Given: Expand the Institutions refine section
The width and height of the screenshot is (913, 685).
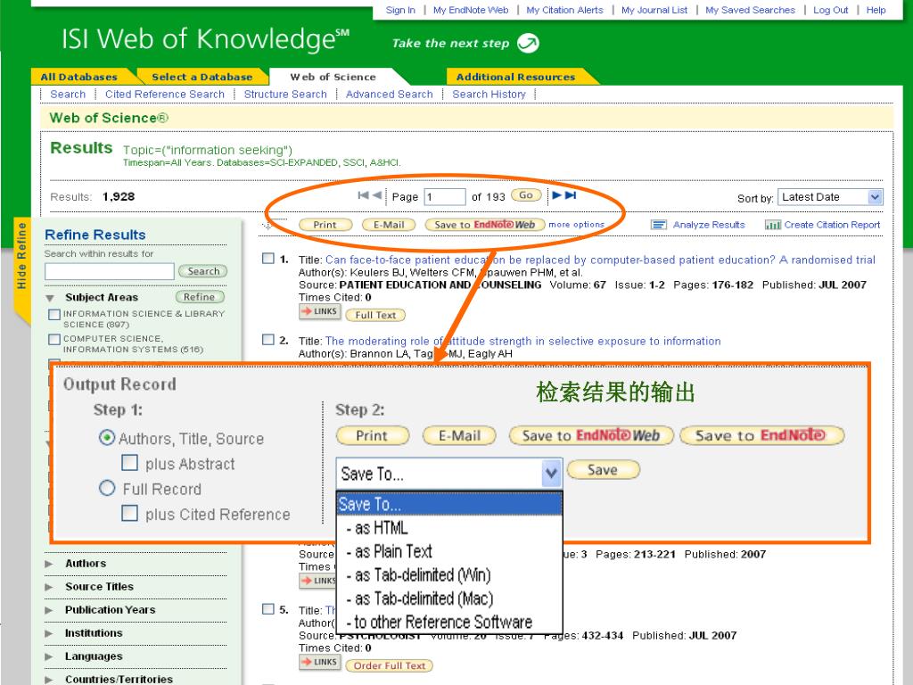Looking at the screenshot, I should click(x=49, y=634).
